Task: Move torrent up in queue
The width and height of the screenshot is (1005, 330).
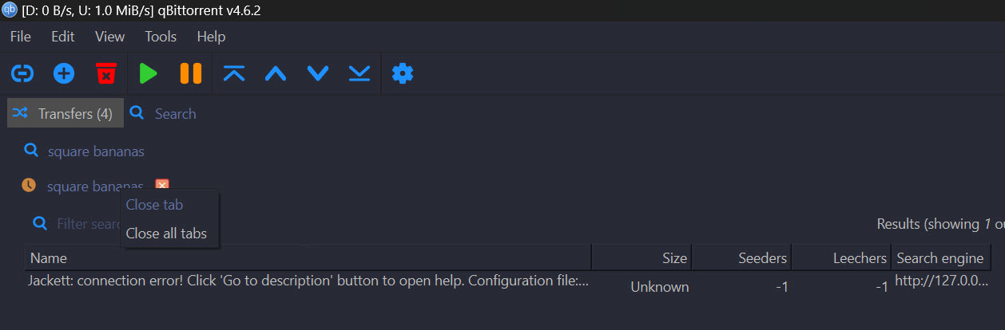Action: (276, 74)
